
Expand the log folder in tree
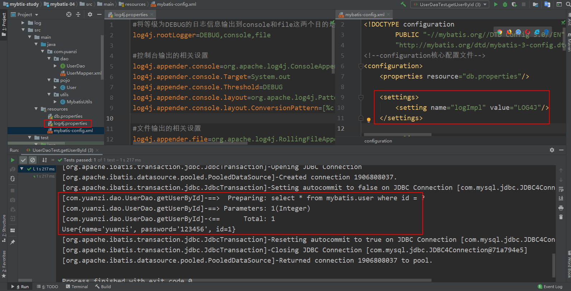[x=23, y=23]
